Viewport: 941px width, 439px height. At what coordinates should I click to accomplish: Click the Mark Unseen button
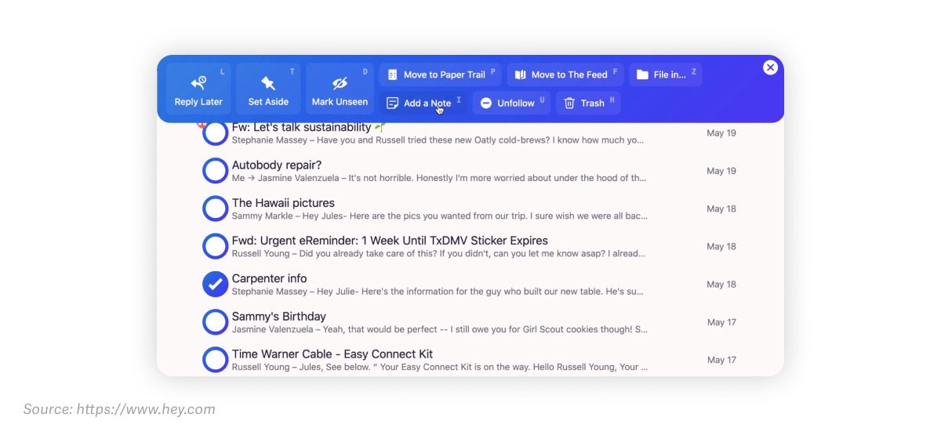[339, 89]
